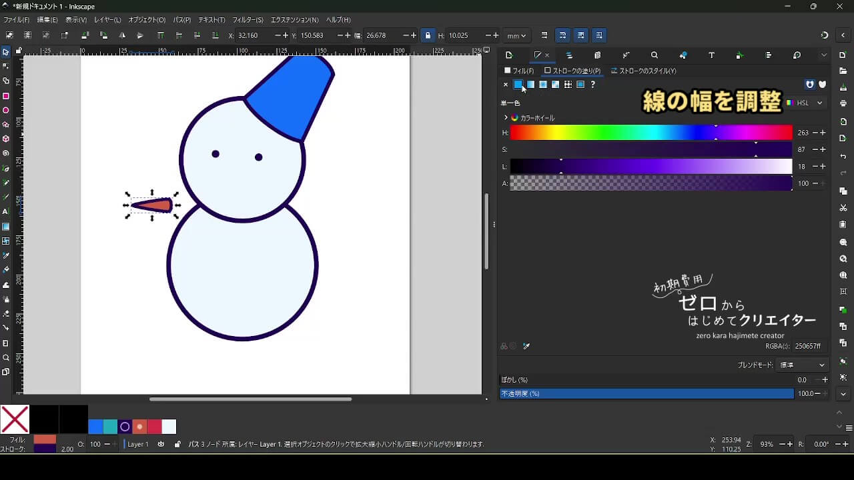Switch to the フィル(F) tab
The image size is (854, 480).
click(x=519, y=71)
